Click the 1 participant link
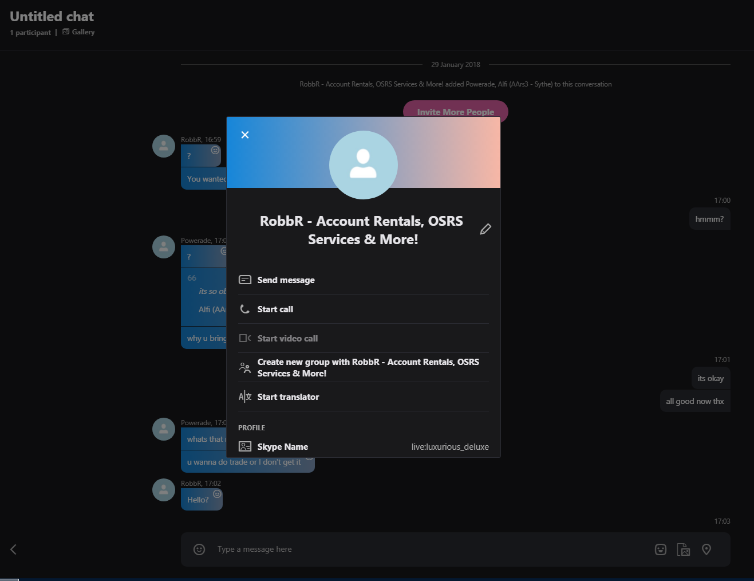Screen dimensions: 754x581 point(30,33)
